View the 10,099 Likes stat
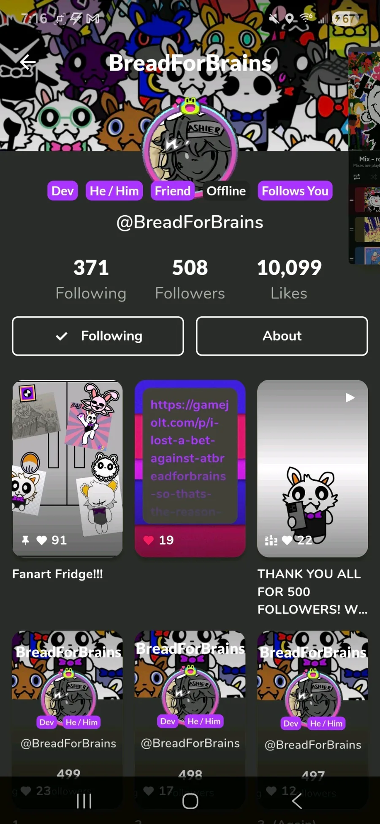This screenshot has height=824, width=380. tap(289, 279)
